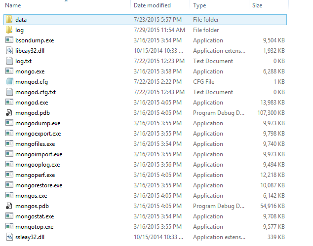Click the mongotop.exe application icon
313x246 pixels.
click(9, 227)
